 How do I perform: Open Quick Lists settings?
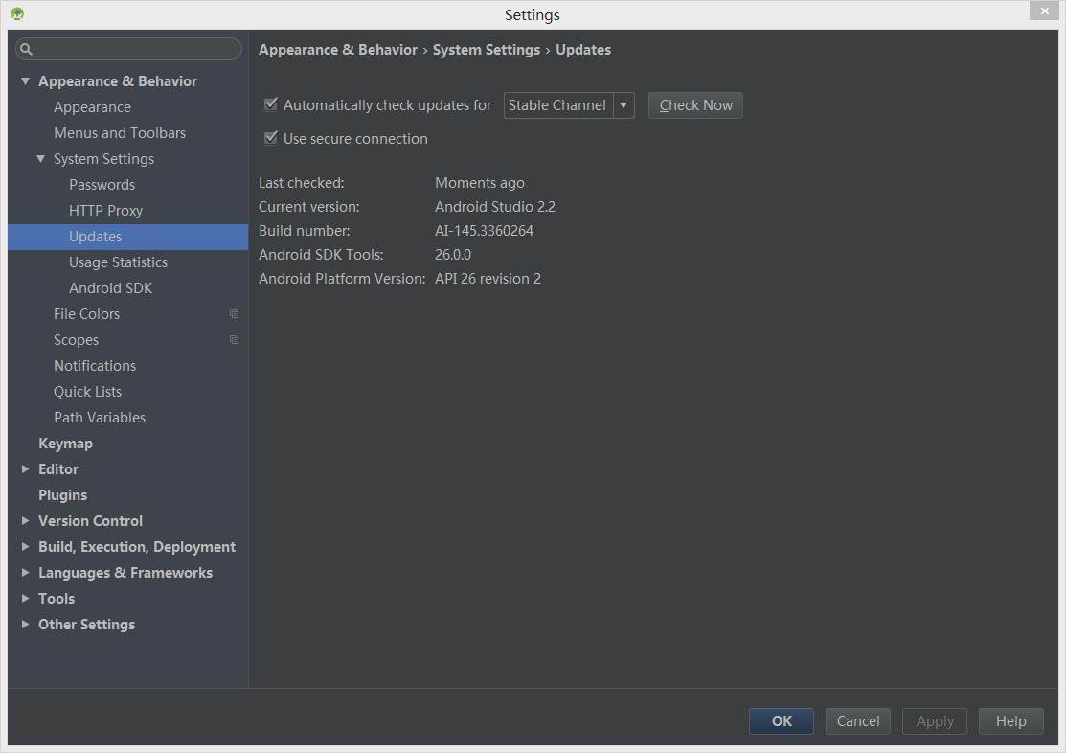[x=88, y=391]
